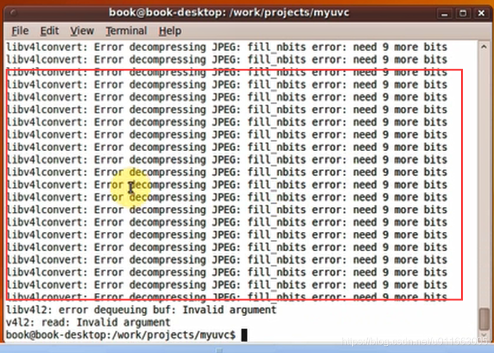
Task: Click the terminal cursor block after the prompt
Action: click(x=244, y=336)
